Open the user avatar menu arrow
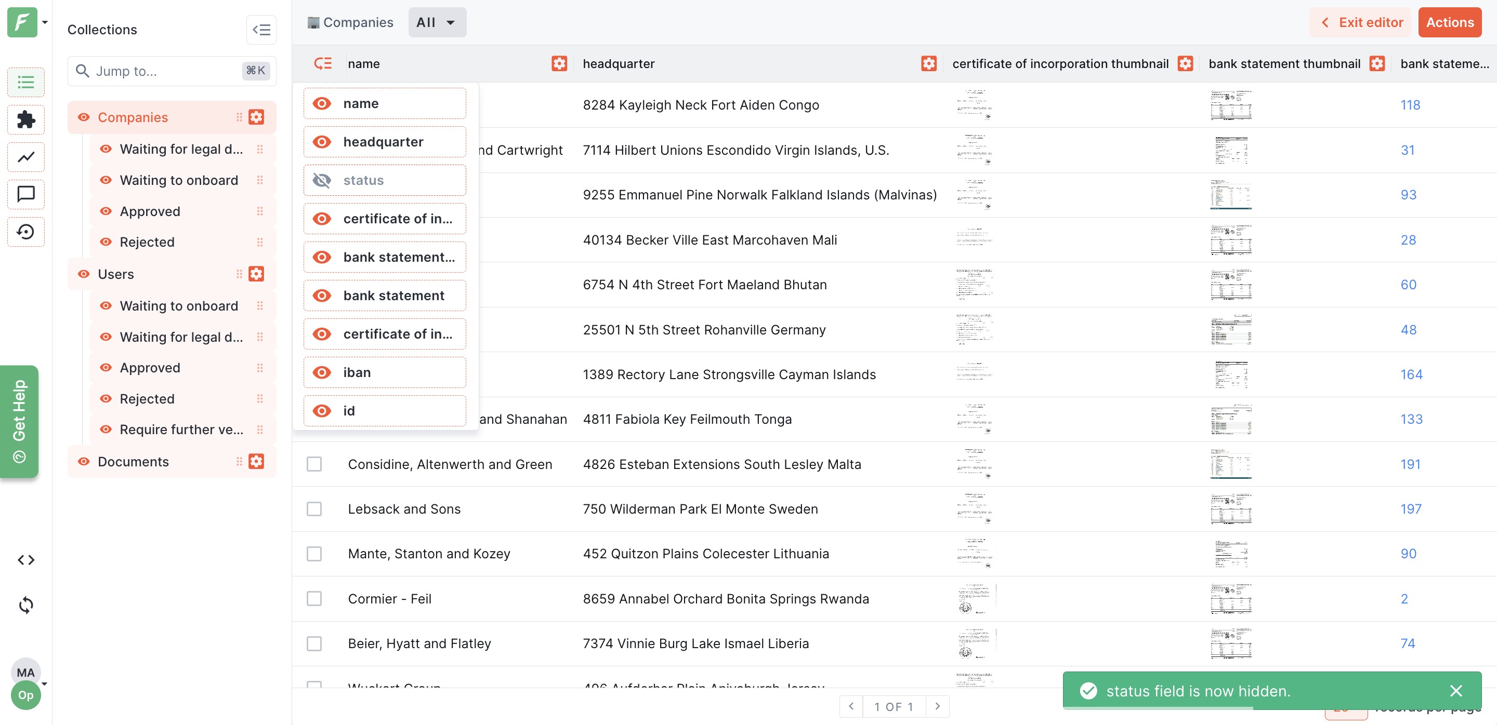This screenshot has height=725, width=1497. tap(45, 684)
